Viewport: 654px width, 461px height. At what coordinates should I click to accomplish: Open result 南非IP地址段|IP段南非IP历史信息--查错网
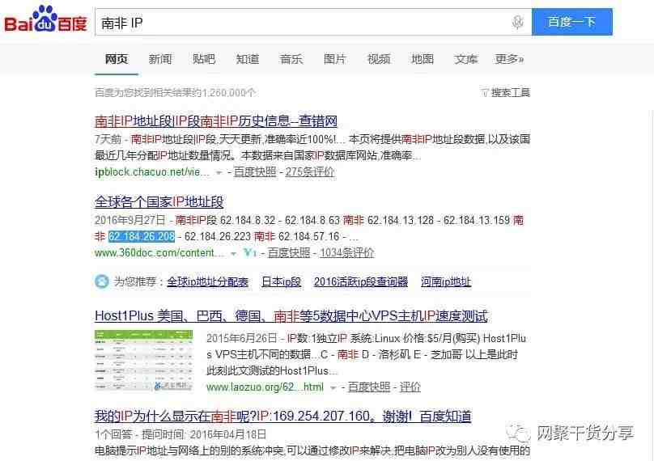pyautogui.click(x=216, y=121)
